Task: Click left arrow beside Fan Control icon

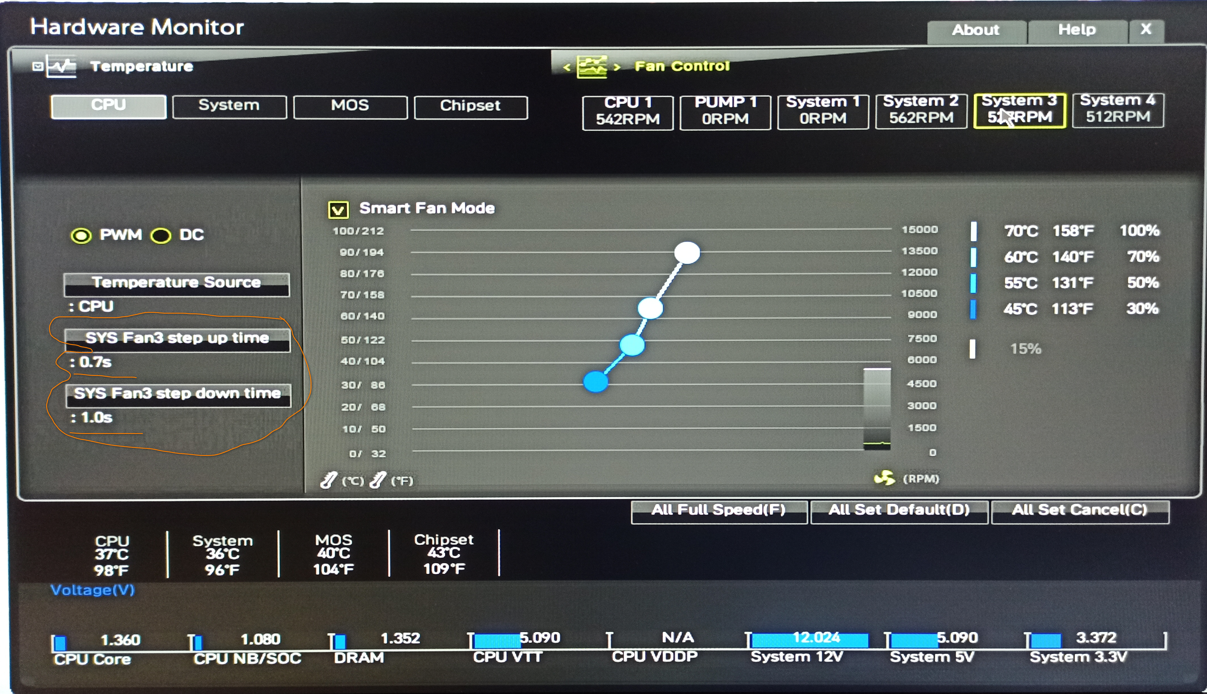Action: pyautogui.click(x=566, y=67)
